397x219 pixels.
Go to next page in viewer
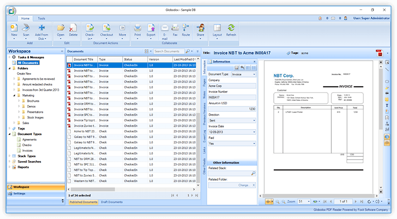(355, 201)
